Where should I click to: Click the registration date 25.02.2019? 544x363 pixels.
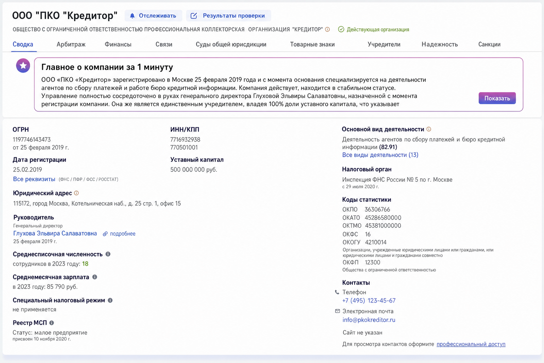(x=28, y=170)
